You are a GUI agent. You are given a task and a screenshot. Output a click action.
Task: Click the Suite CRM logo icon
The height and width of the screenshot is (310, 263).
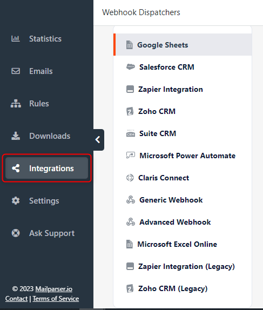click(131, 133)
